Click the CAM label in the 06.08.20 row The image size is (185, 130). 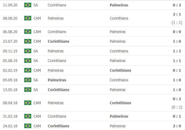point(37,32)
